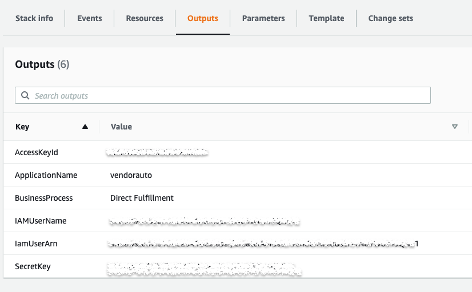Select the Outputs tab
The image size is (472, 292).
click(x=203, y=18)
